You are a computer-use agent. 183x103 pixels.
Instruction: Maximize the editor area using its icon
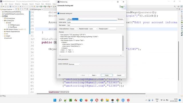click(179, 9)
